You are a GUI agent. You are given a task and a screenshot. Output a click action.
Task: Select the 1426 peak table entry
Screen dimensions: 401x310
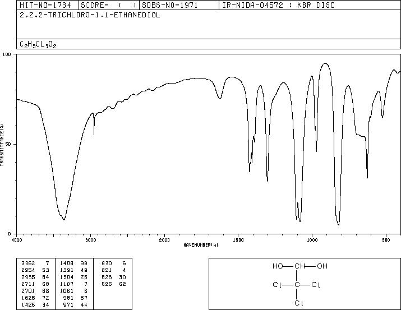pos(35,305)
